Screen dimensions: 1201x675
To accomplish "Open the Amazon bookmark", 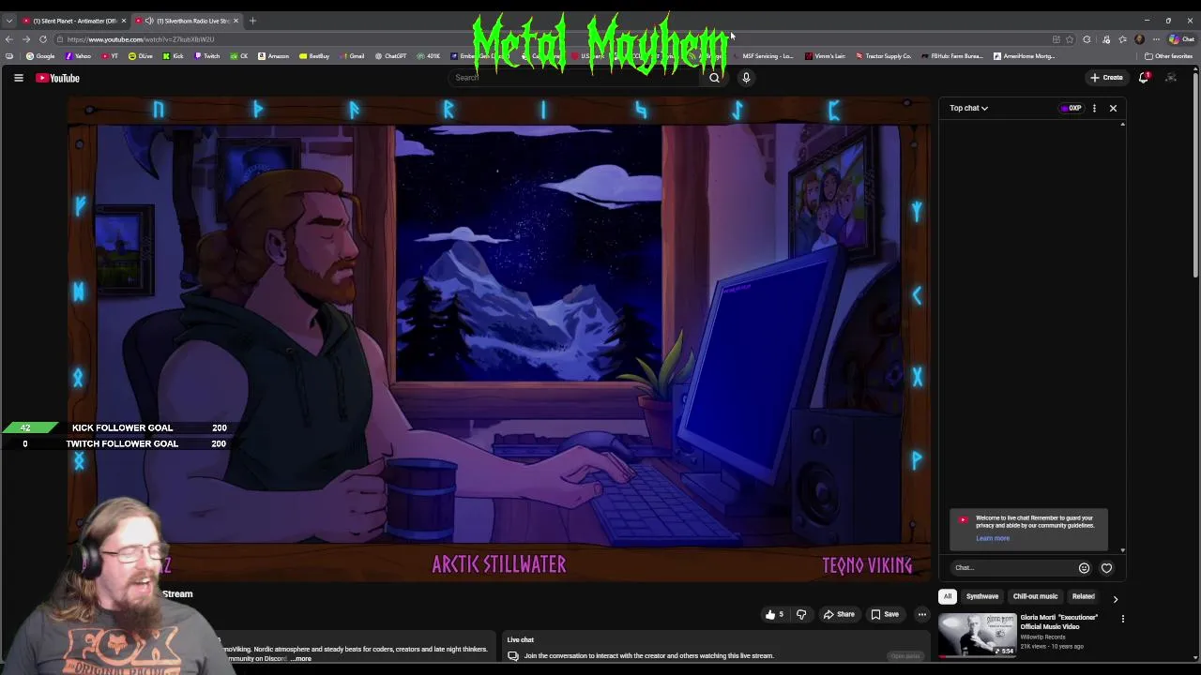I will tap(273, 56).
